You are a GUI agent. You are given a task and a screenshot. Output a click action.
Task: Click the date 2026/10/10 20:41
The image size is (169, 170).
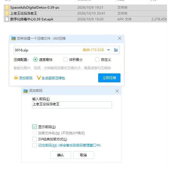[91, 13]
